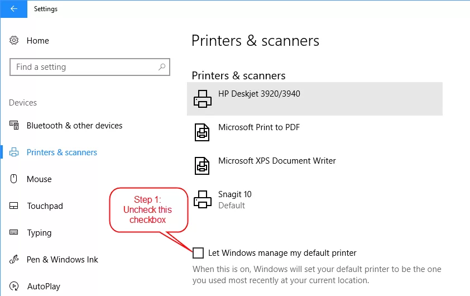This screenshot has height=296, width=470.
Task: Click the back arrow in Settings
Action: click(13, 9)
